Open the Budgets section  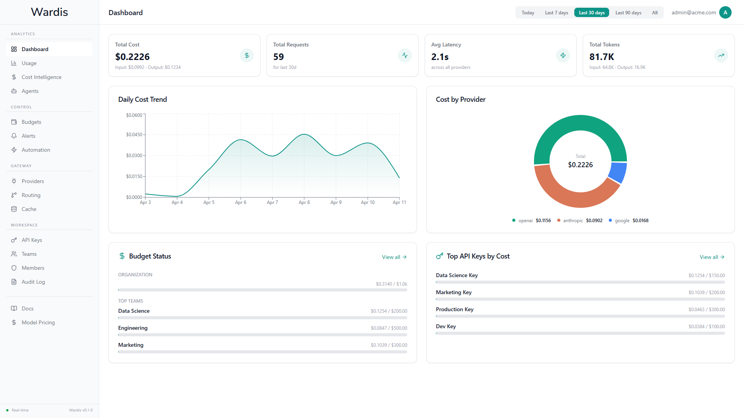coord(49,122)
